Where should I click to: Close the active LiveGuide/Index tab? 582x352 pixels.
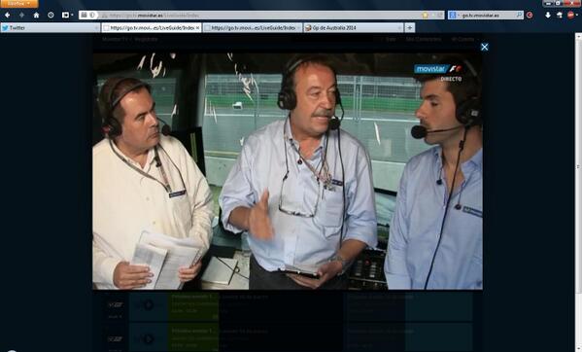[197, 28]
